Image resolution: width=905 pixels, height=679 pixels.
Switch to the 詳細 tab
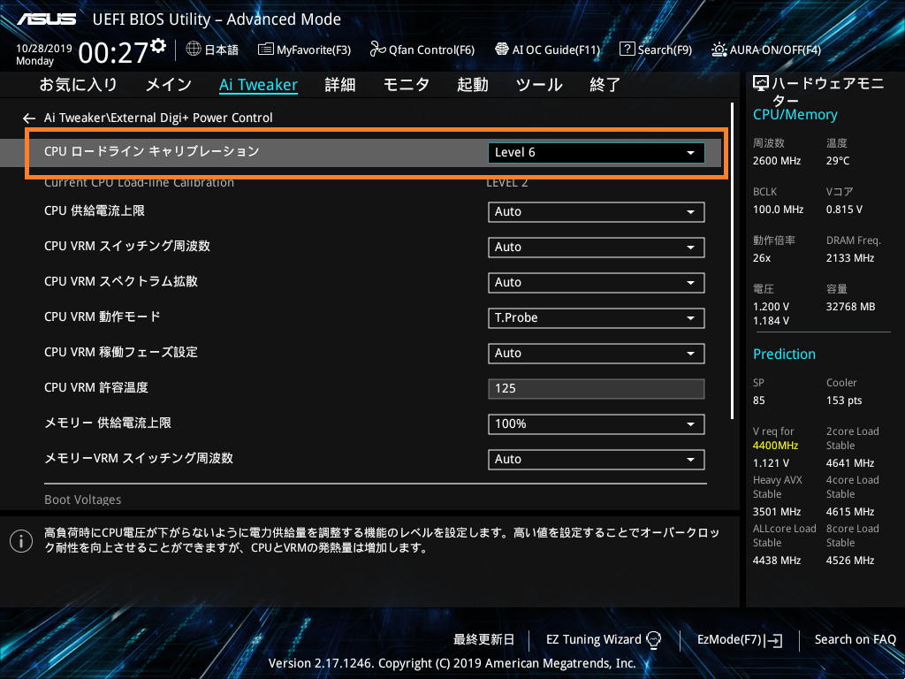pos(340,85)
